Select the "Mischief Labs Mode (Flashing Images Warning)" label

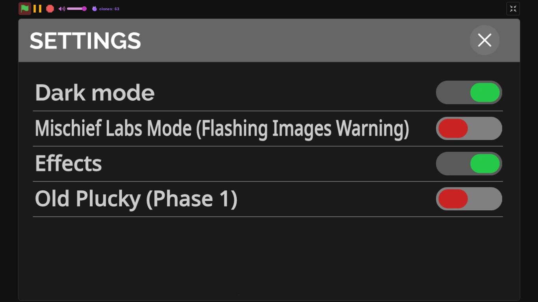pos(222,129)
